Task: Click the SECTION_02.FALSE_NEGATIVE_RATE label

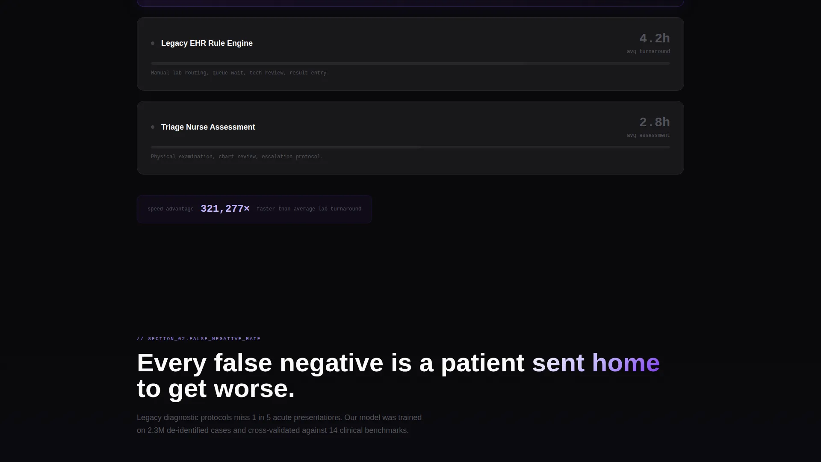Action: (x=199, y=338)
